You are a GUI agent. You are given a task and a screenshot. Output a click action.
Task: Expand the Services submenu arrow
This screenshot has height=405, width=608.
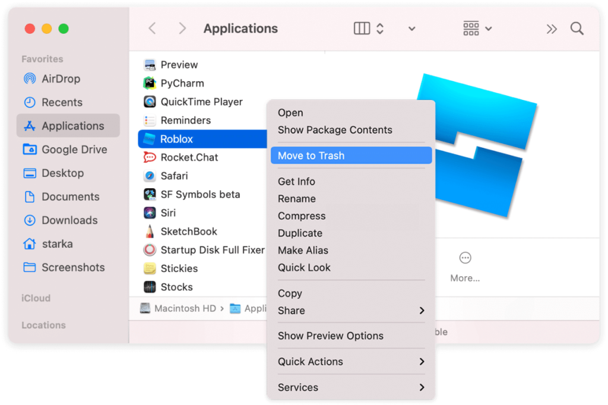click(x=422, y=387)
